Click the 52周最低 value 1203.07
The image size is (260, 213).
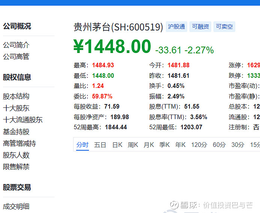(191, 127)
